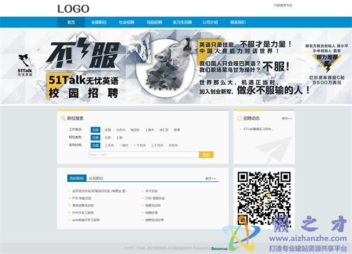Switch to the 热招职位 tab

point(76,178)
